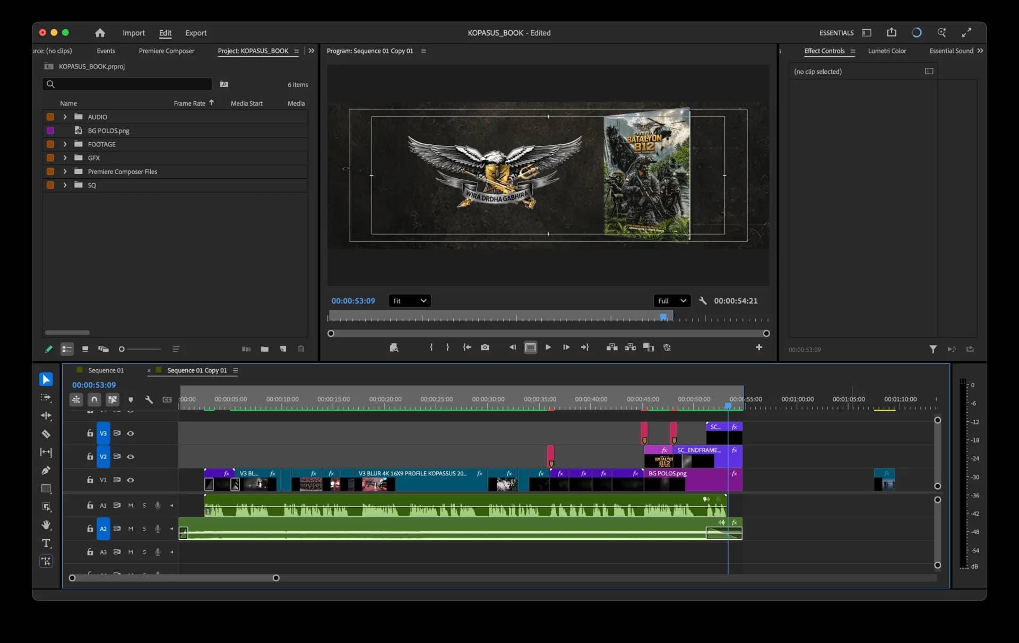
Task: Select the Track Select Forward tool
Action: point(46,397)
